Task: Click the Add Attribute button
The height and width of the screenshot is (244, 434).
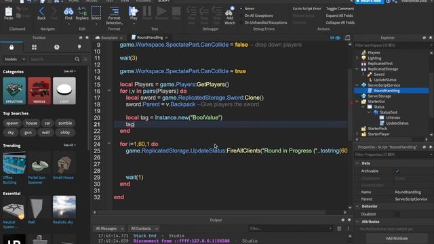Action: [397, 238]
